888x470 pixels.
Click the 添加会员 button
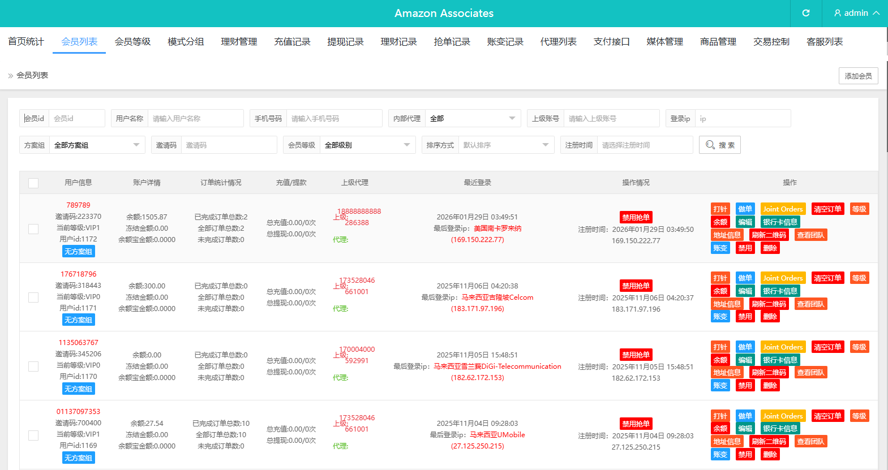tap(858, 76)
